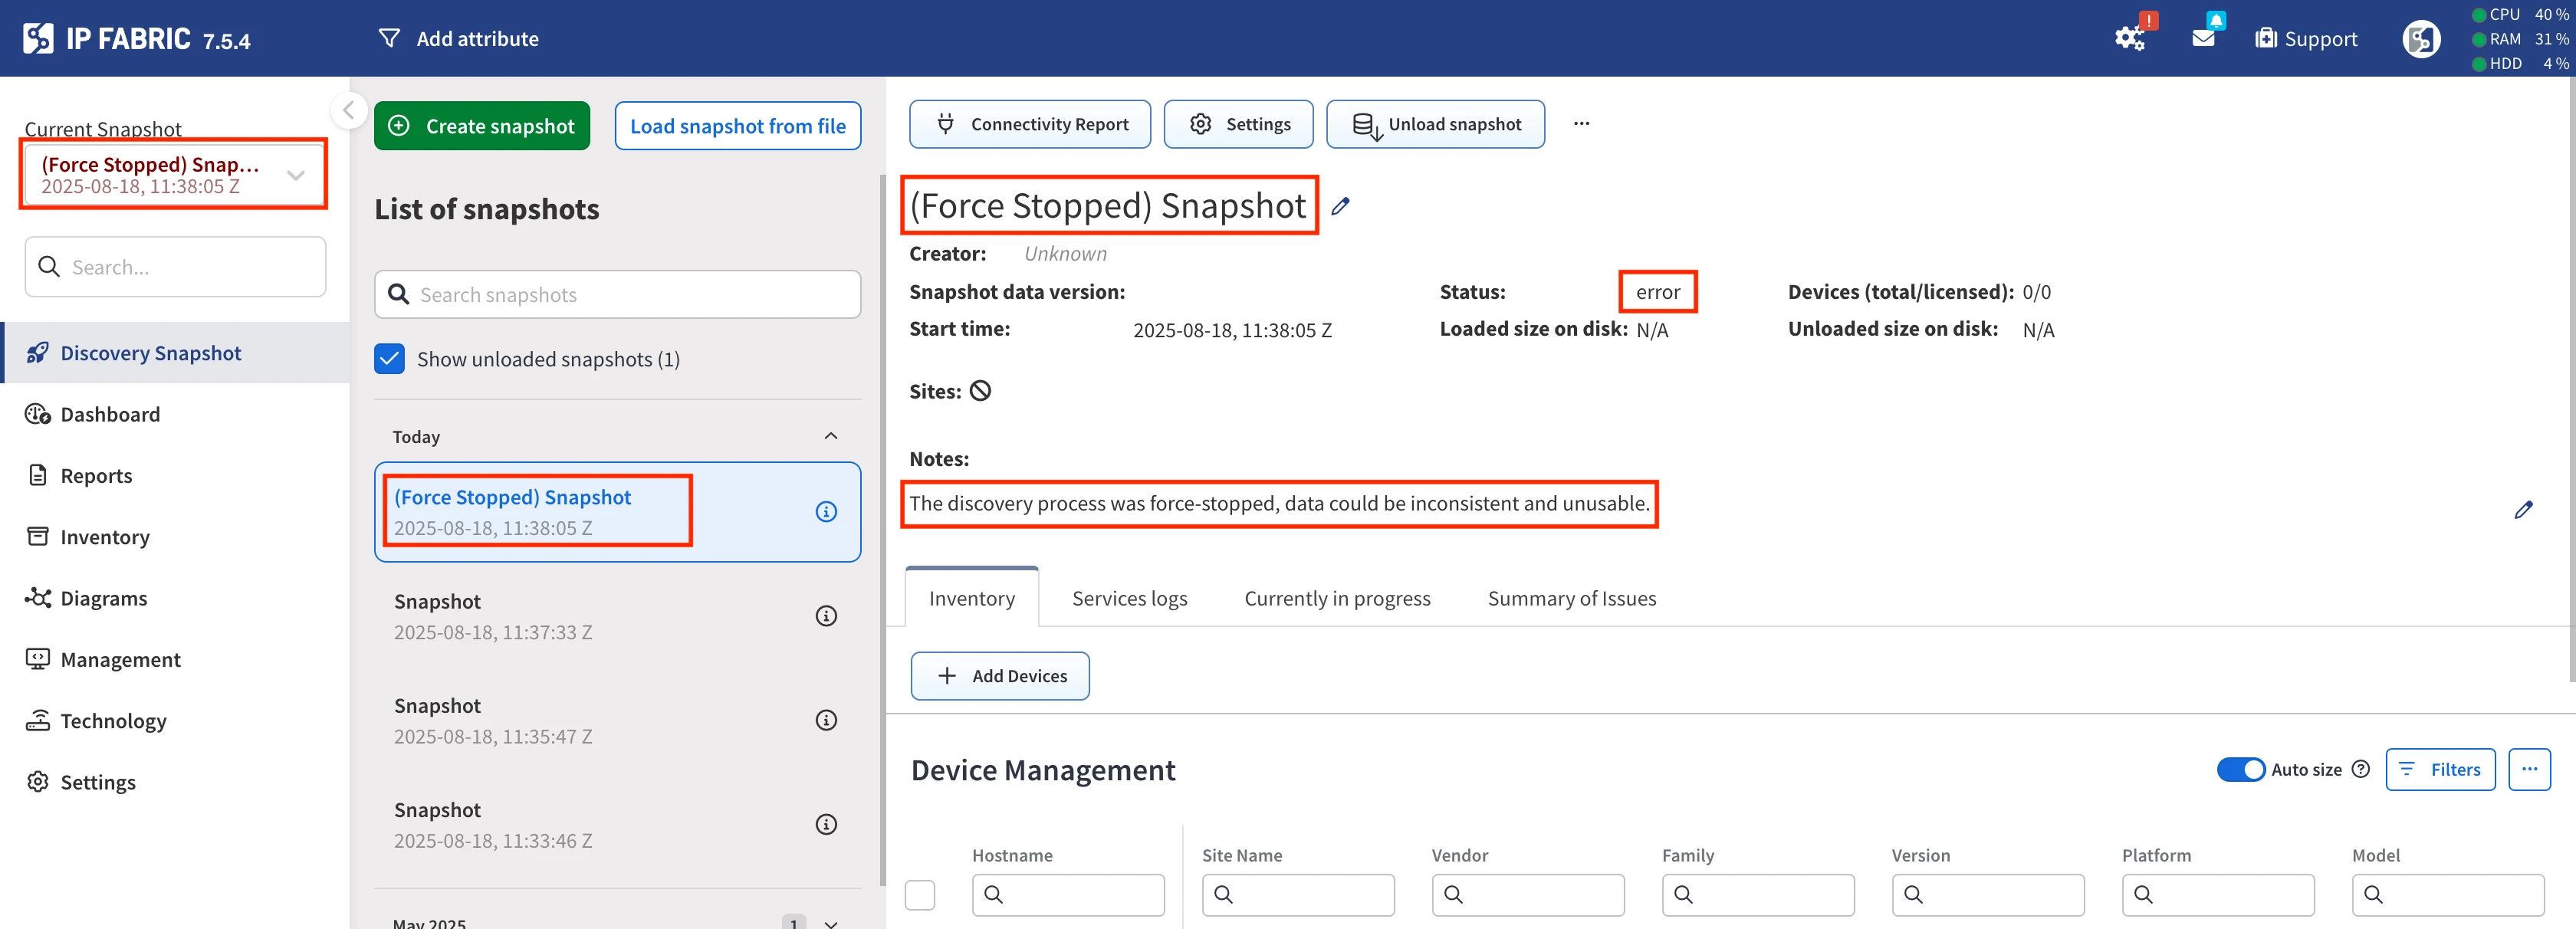The height and width of the screenshot is (929, 2576).
Task: Open user avatar in top bar
Action: (x=2420, y=39)
